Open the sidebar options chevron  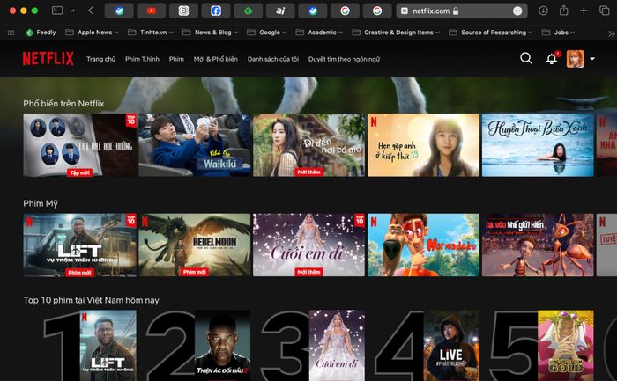click(72, 11)
